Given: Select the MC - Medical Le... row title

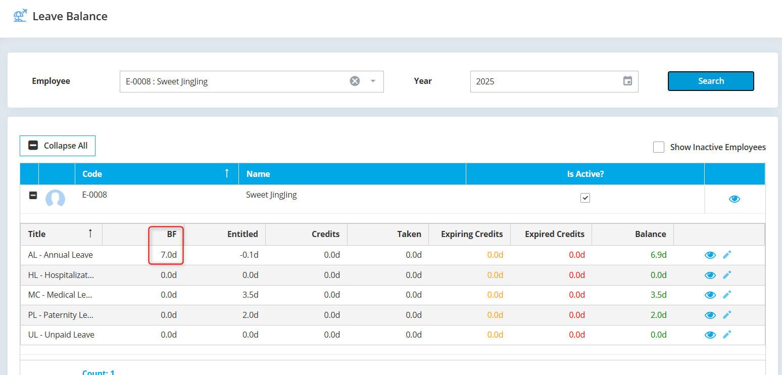Looking at the screenshot, I should (60, 295).
